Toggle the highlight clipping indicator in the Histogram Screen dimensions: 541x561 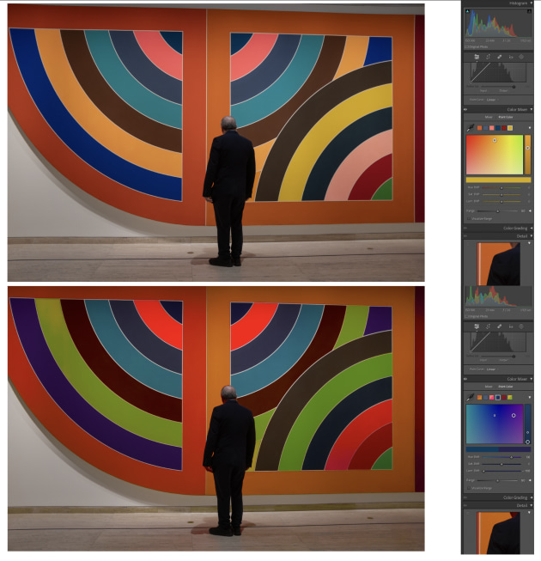(529, 11)
